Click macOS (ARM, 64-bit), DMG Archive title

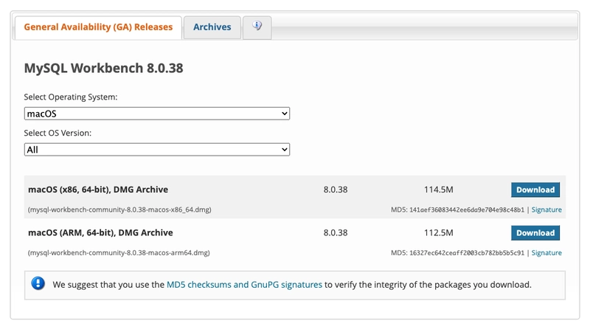(x=100, y=232)
